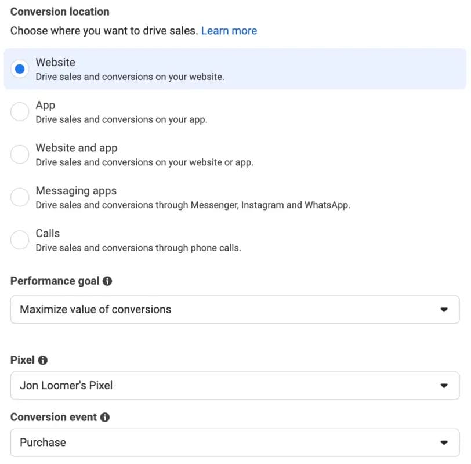
Task: Select the App conversion location
Action: (x=19, y=111)
